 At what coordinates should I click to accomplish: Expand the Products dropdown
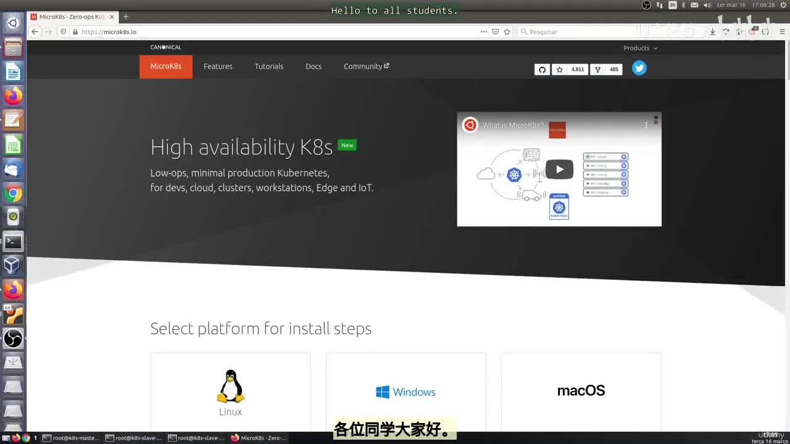click(640, 48)
